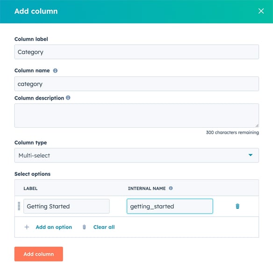Viewport: 273px width, 269px height.
Task: Close the Add column dialog
Action: (261, 11)
